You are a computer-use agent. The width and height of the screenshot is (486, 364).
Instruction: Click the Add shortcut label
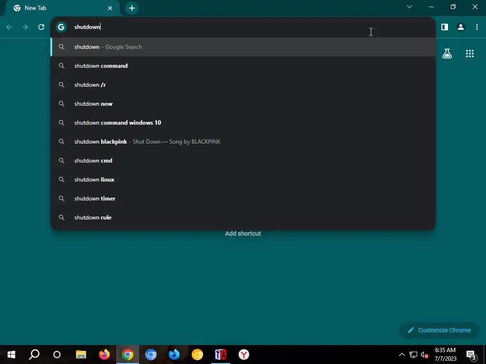[243, 233]
